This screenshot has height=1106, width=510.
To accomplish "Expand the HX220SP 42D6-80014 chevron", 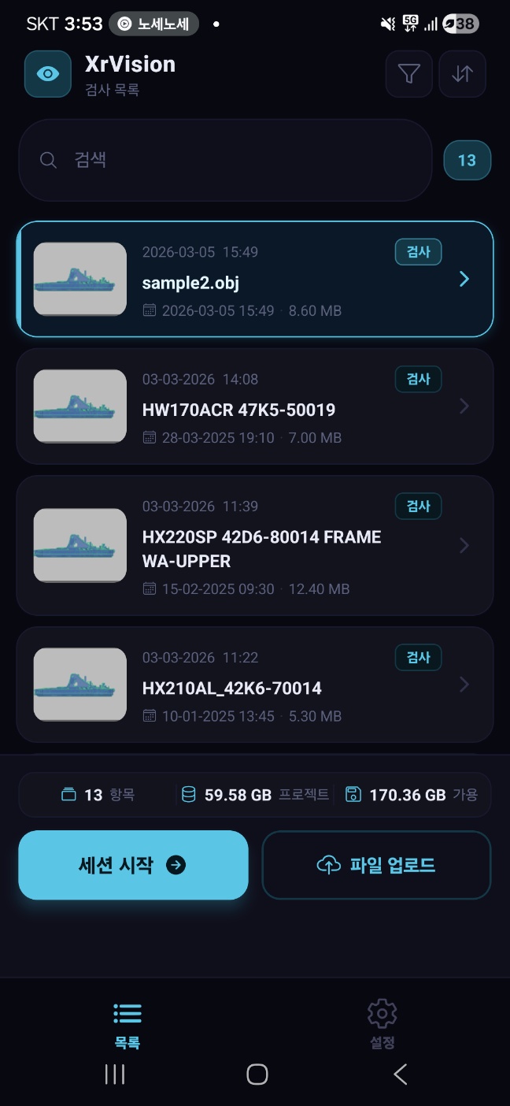I will tap(464, 545).
